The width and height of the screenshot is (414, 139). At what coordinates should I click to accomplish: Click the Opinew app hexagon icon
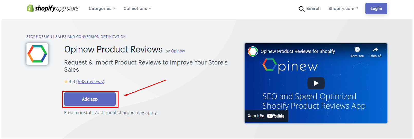click(x=37, y=54)
